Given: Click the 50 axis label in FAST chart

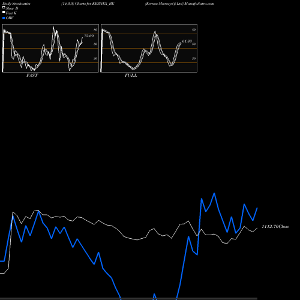Looking at the screenshot, I should pyautogui.click(x=95, y=44).
